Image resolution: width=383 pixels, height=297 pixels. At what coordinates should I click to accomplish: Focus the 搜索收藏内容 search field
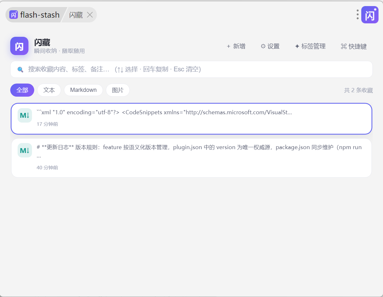pyautogui.click(x=191, y=69)
